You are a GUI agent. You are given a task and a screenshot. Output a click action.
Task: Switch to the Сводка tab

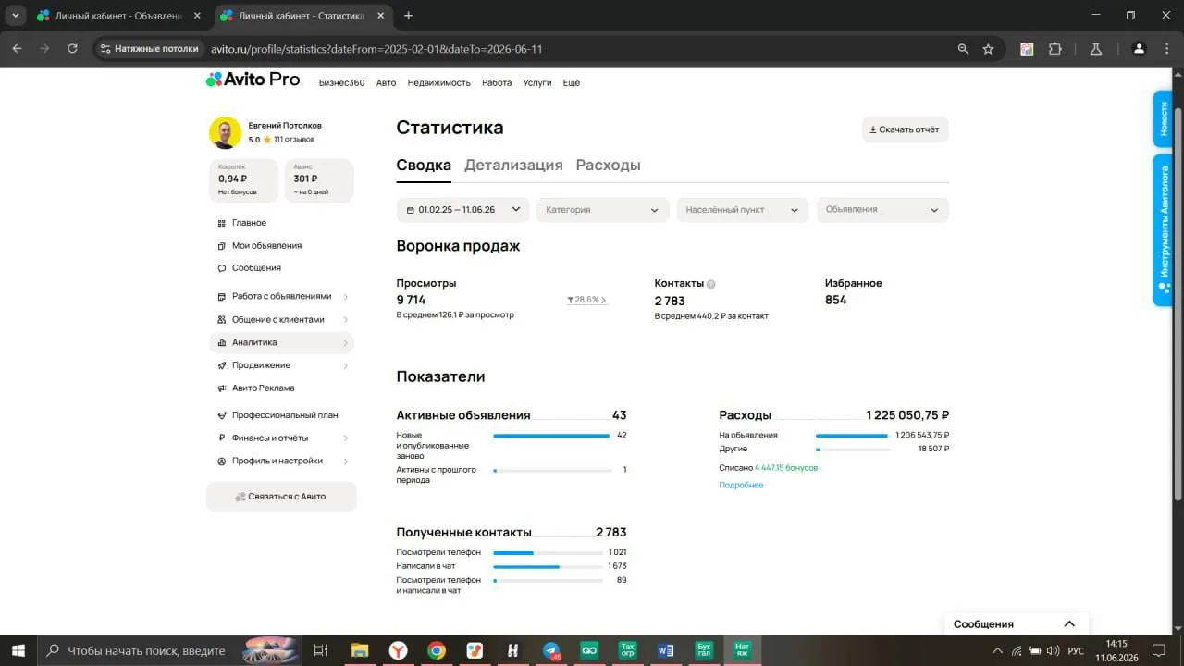(x=424, y=166)
